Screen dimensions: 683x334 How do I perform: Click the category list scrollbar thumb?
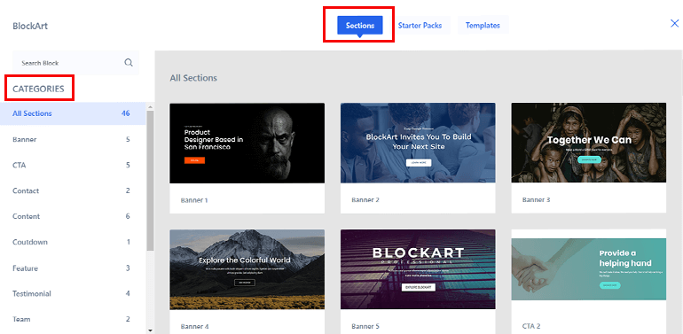coord(150,181)
